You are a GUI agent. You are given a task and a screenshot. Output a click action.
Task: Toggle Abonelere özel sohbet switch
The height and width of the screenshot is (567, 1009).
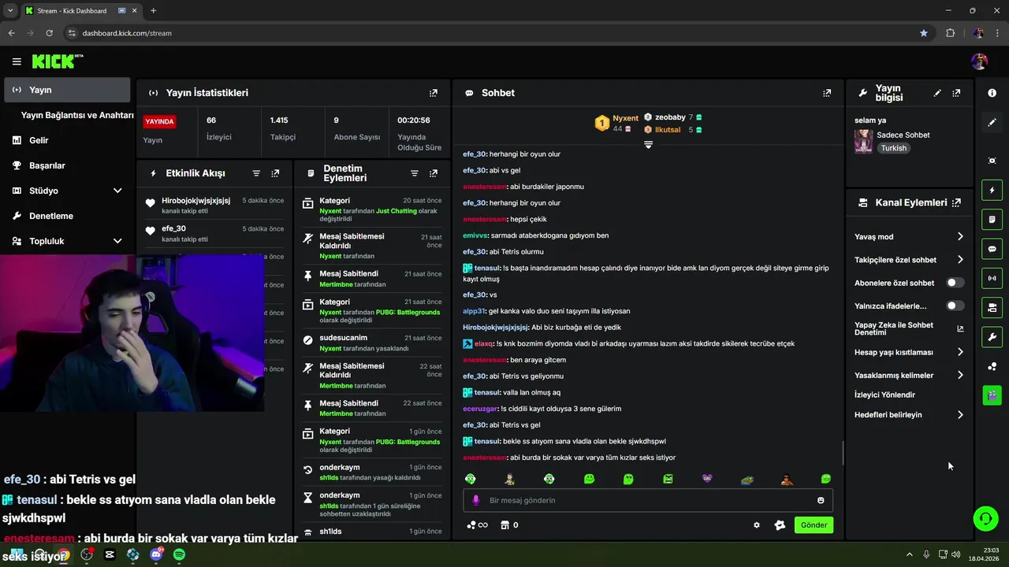955,283
